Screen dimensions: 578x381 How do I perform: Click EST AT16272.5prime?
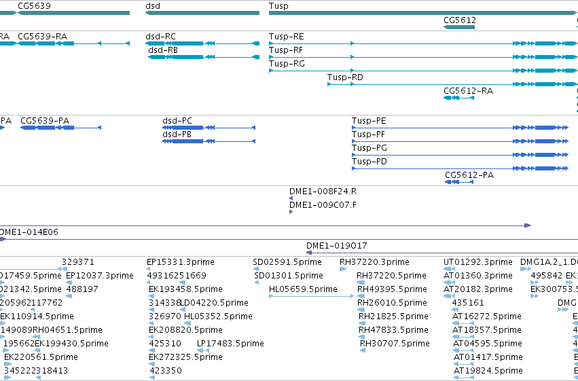pos(487,316)
